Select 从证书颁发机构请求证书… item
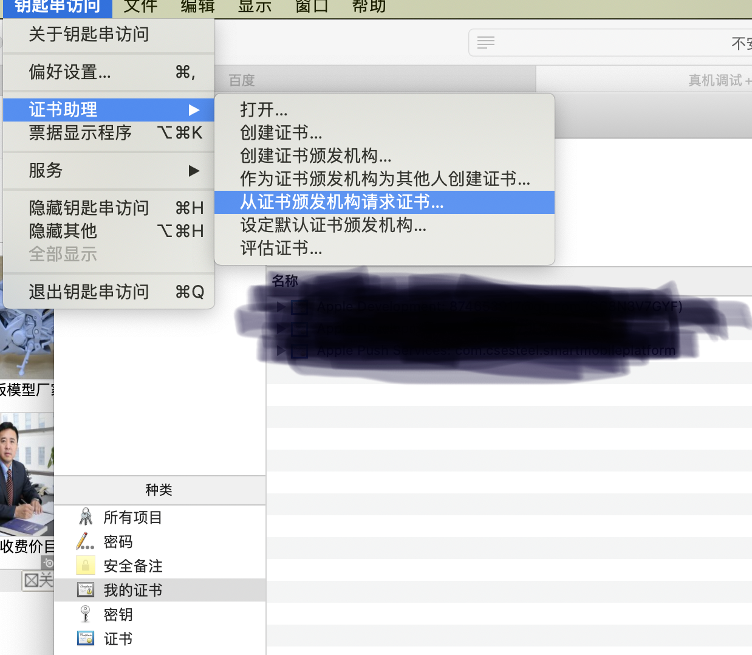752x655 pixels. point(385,202)
